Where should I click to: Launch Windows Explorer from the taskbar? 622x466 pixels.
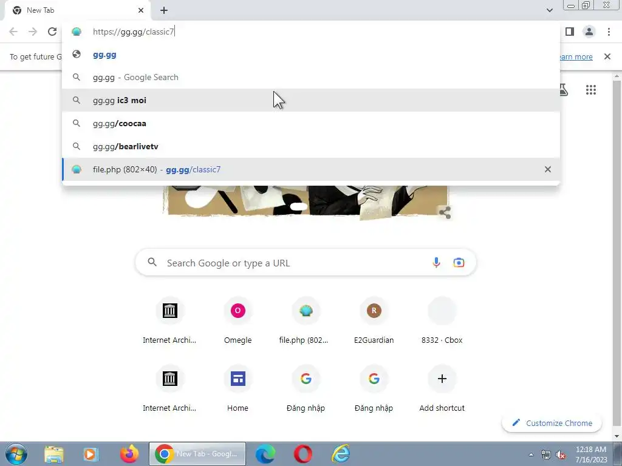(53, 454)
